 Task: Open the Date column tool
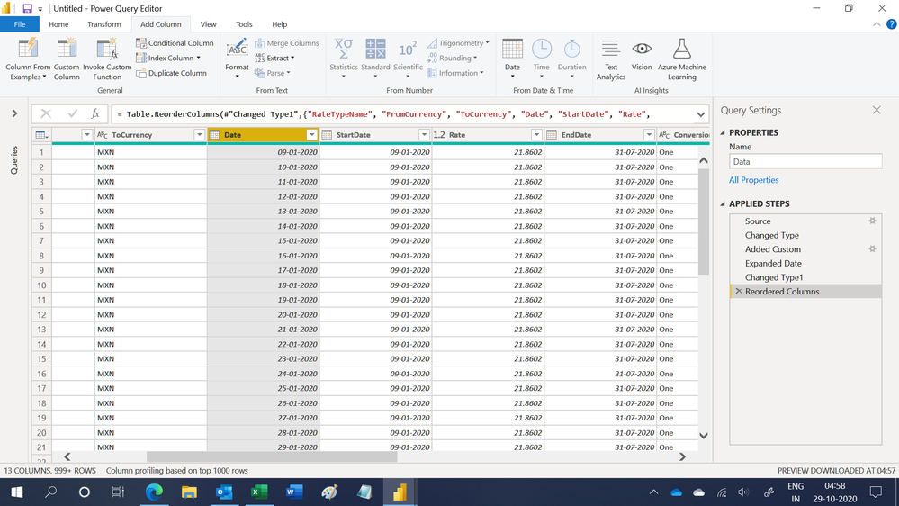pos(512,58)
